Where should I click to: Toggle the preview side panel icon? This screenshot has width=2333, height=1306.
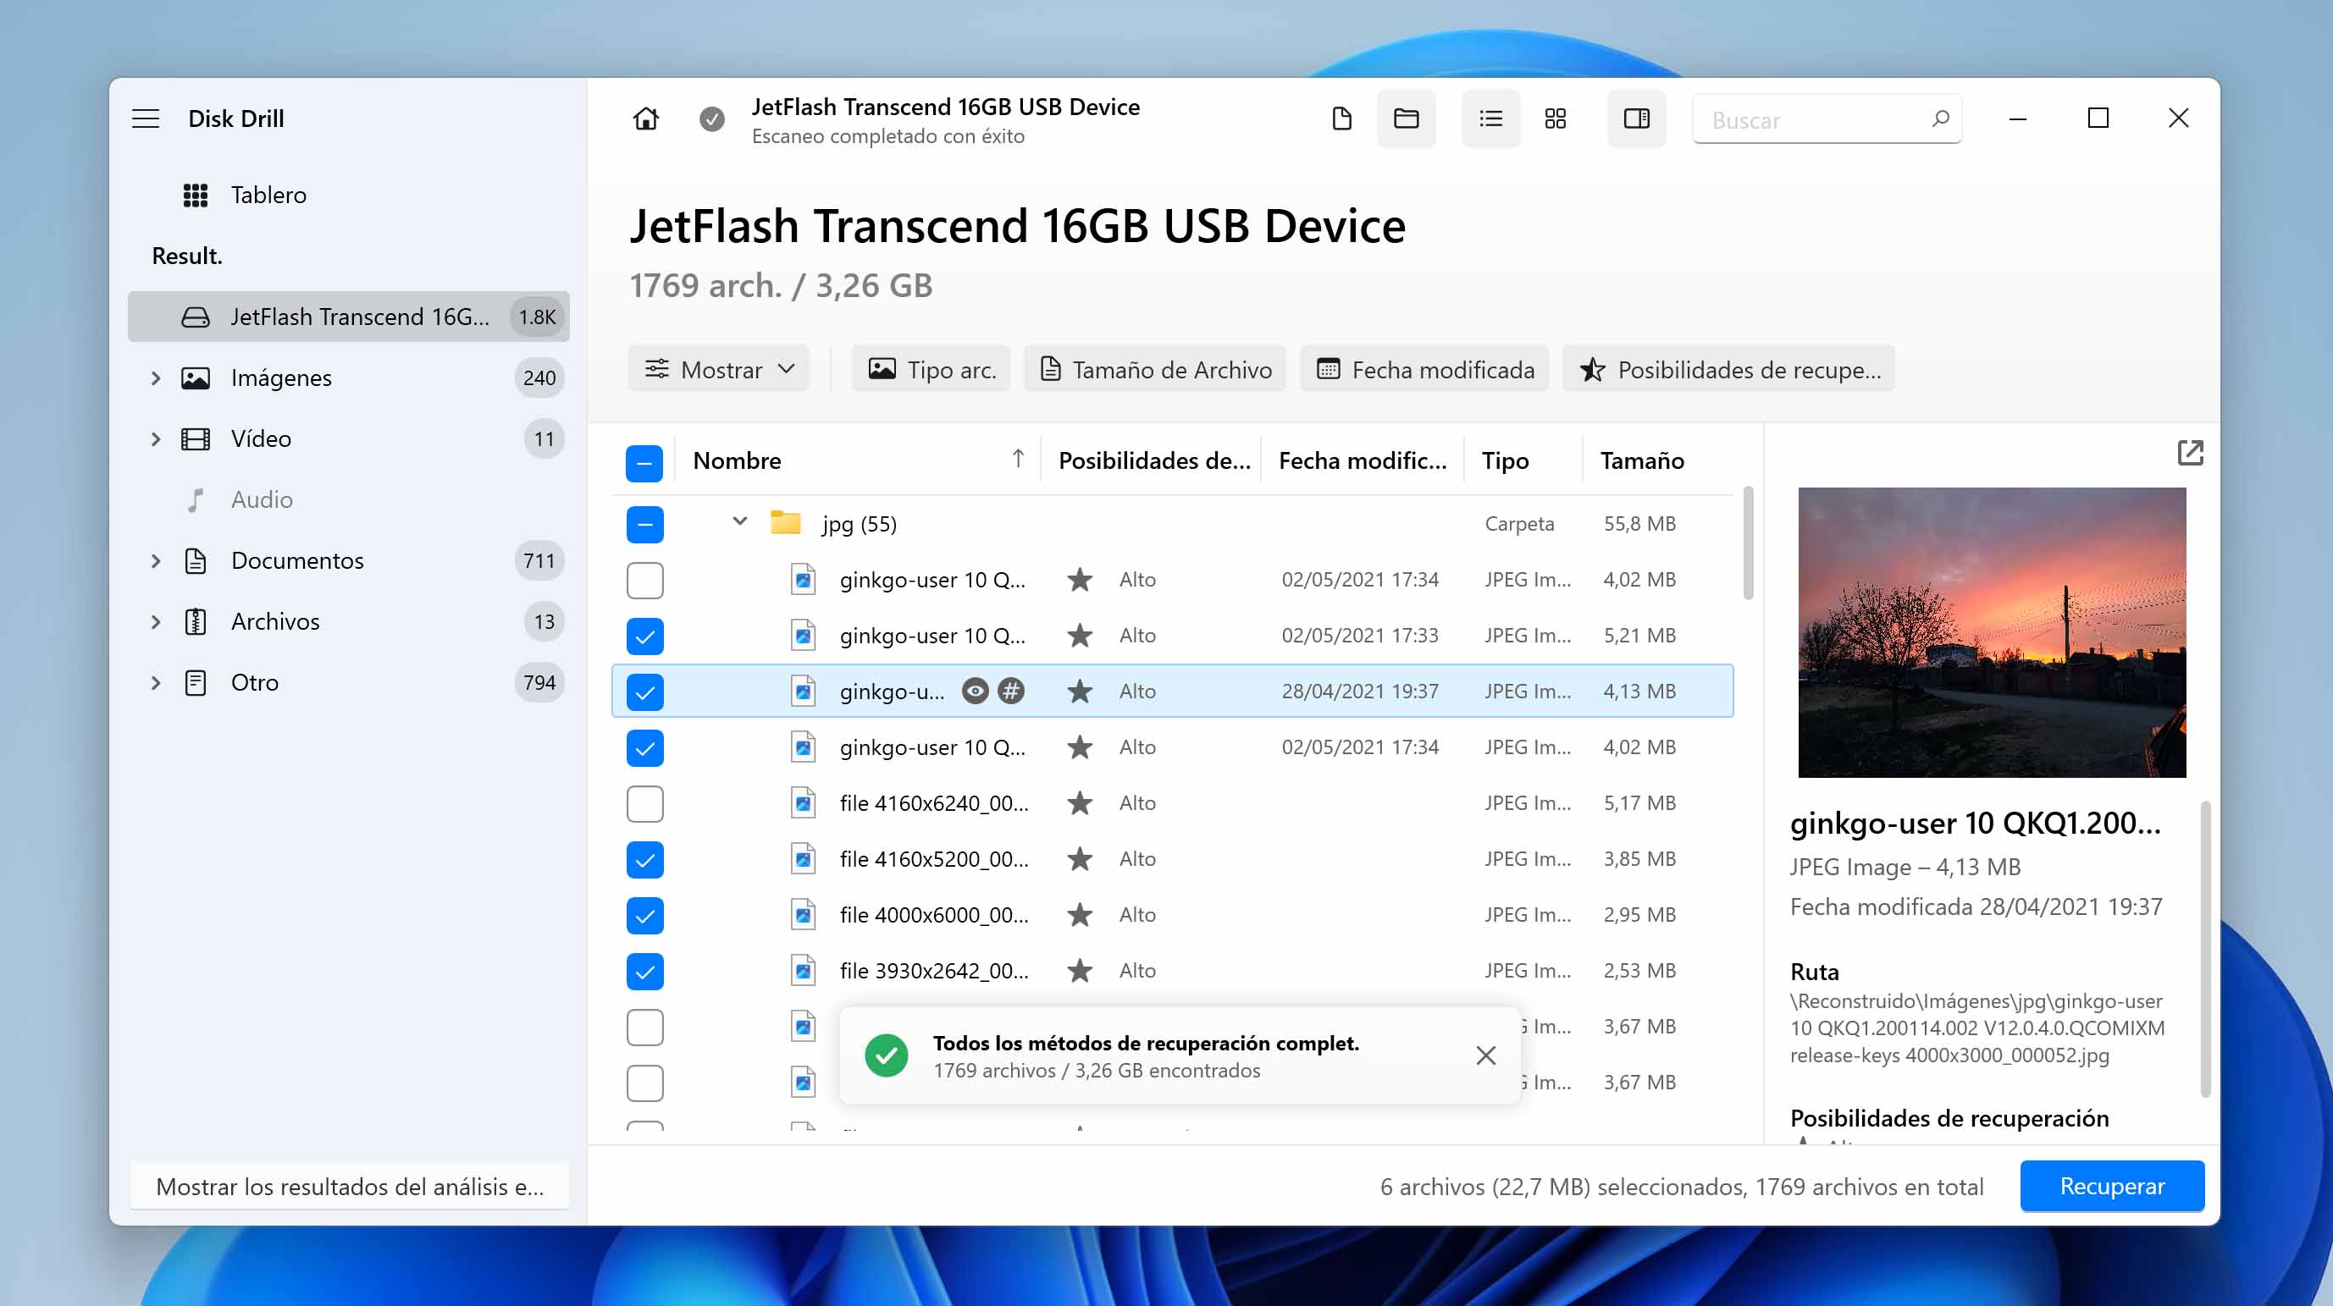click(x=1637, y=118)
